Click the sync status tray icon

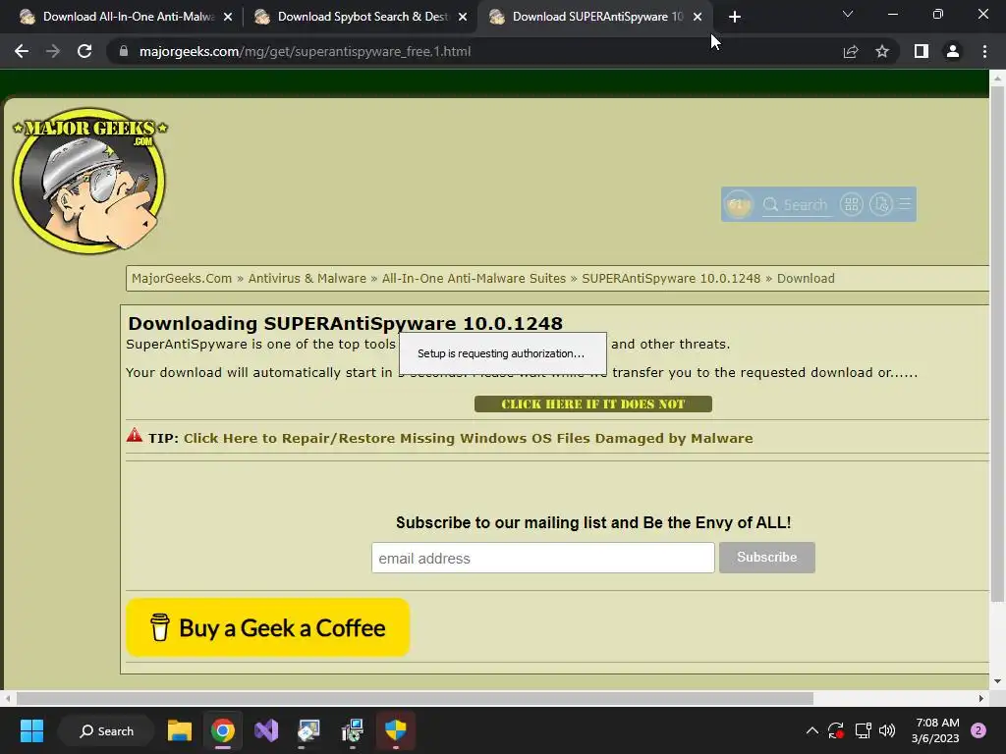pyautogui.click(x=836, y=730)
